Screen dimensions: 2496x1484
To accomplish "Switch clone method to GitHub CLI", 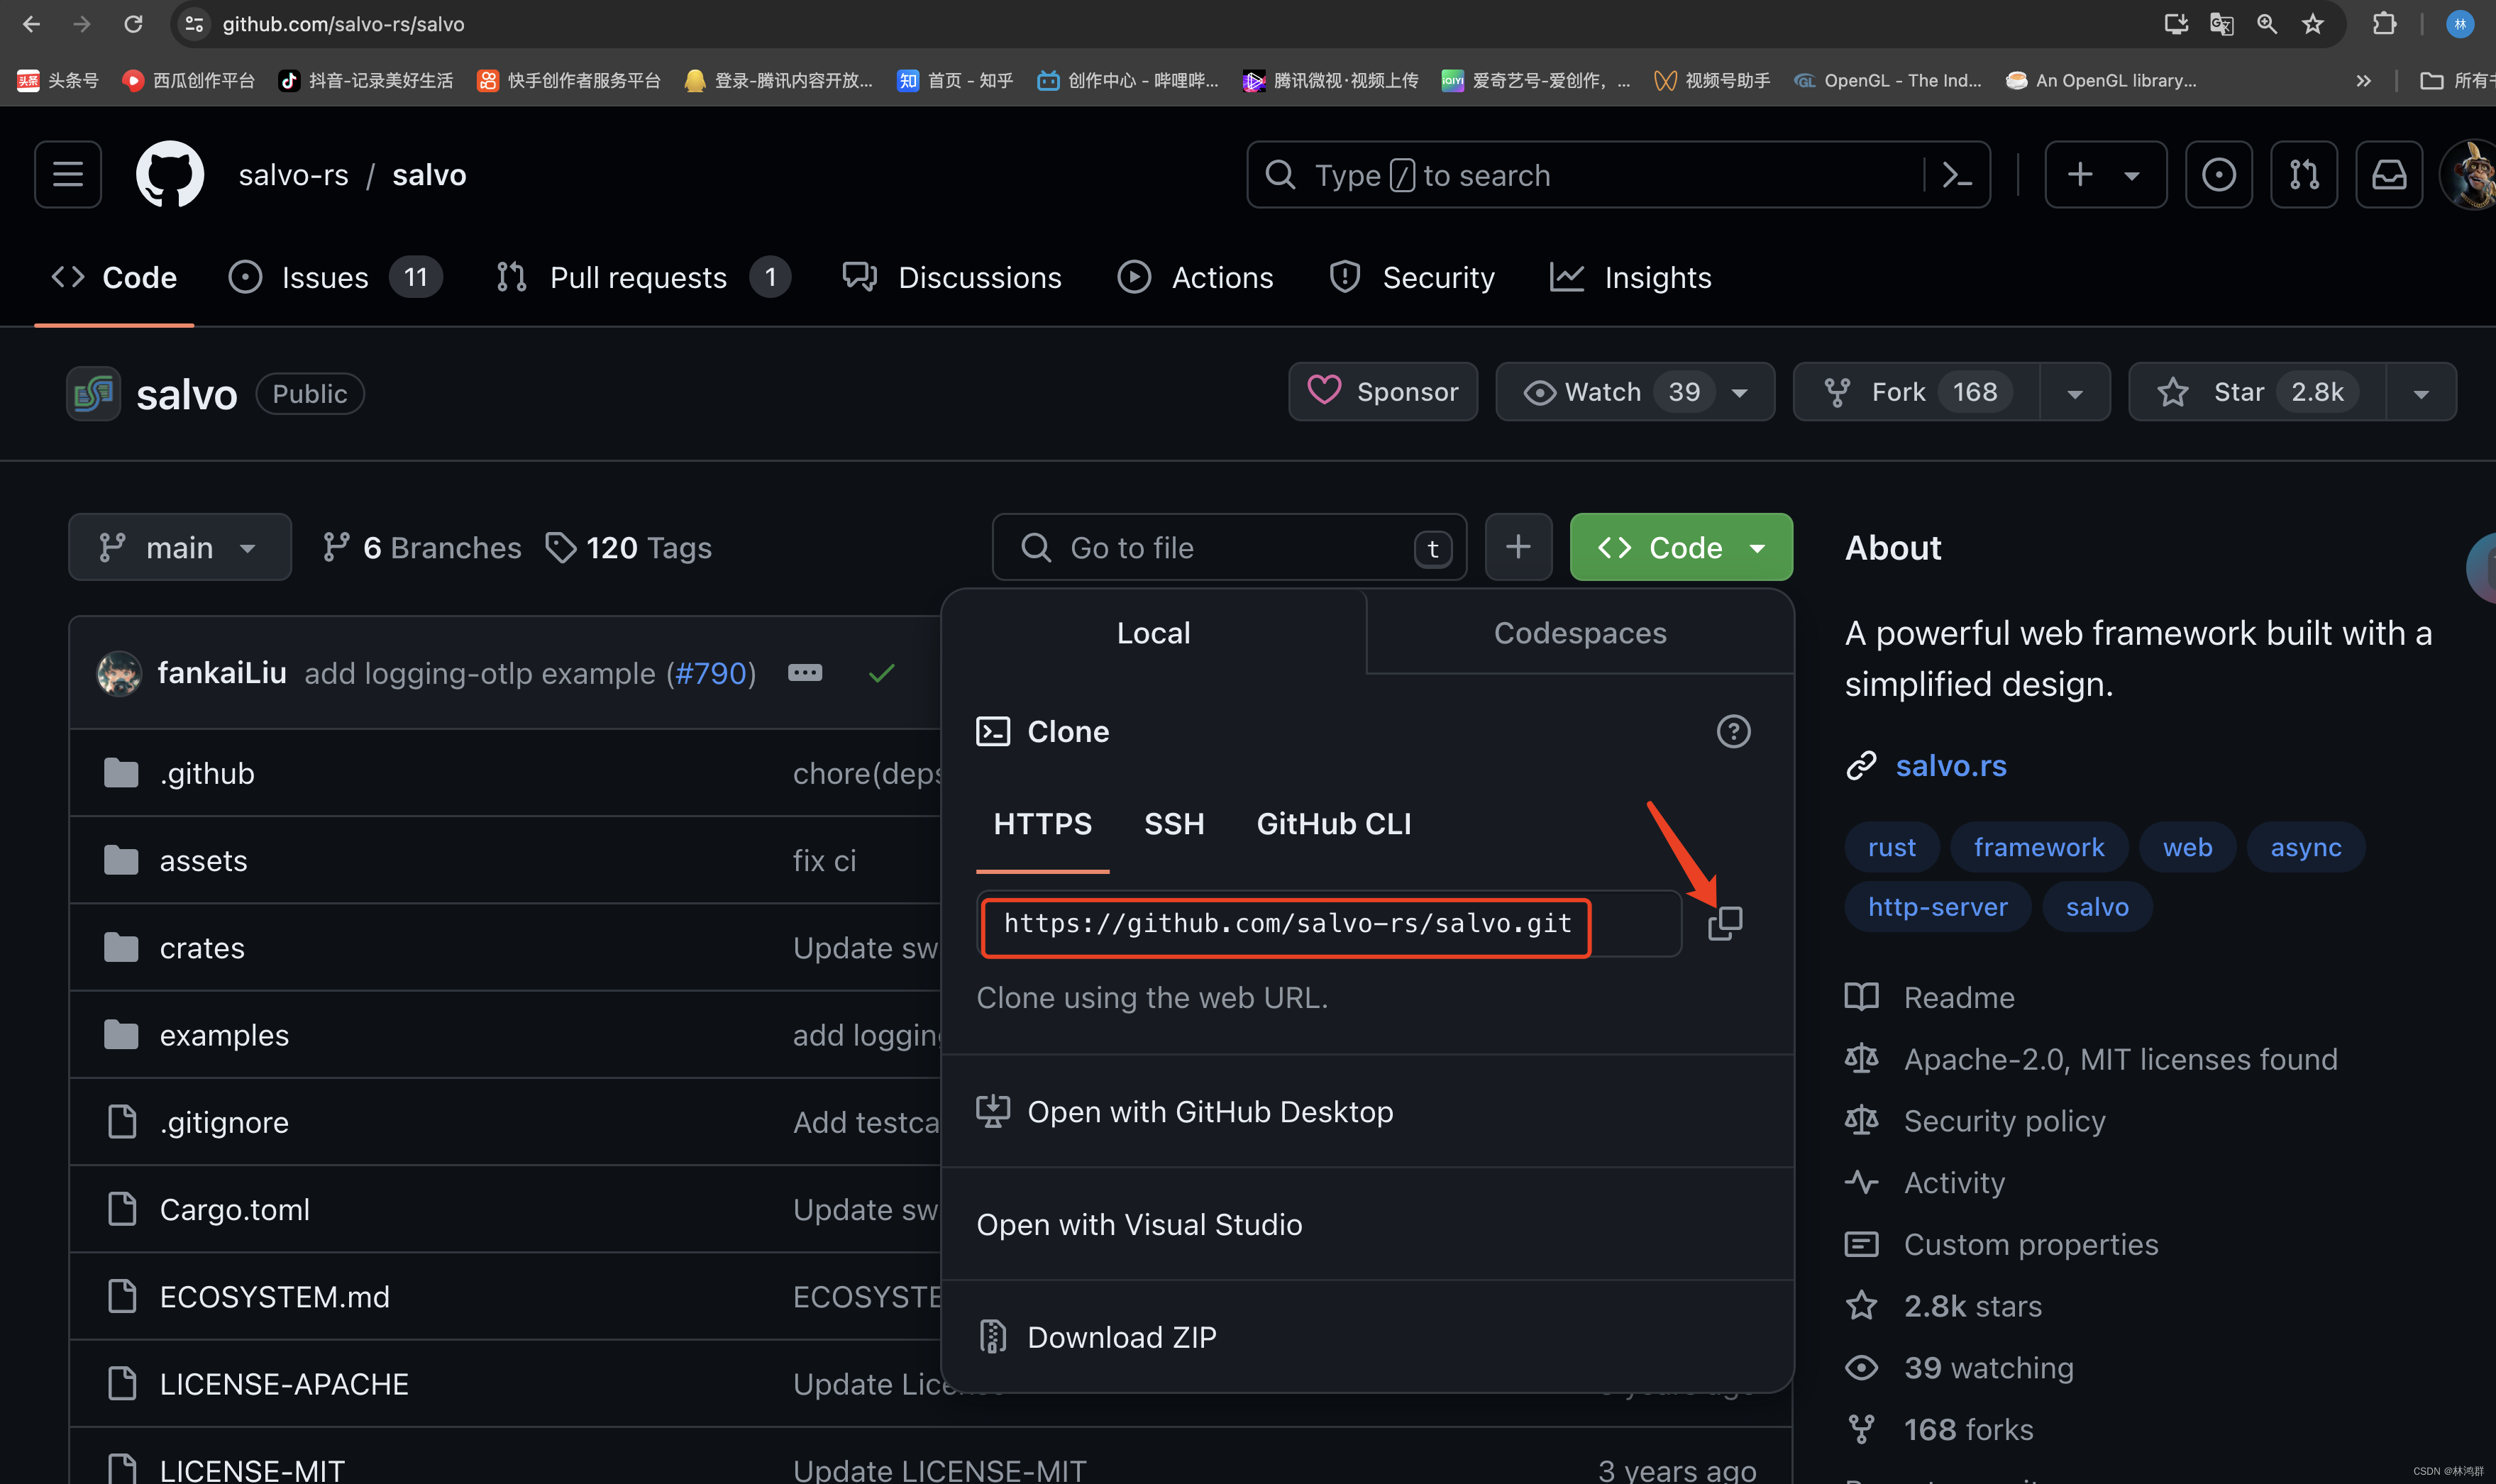I will coord(1333,824).
